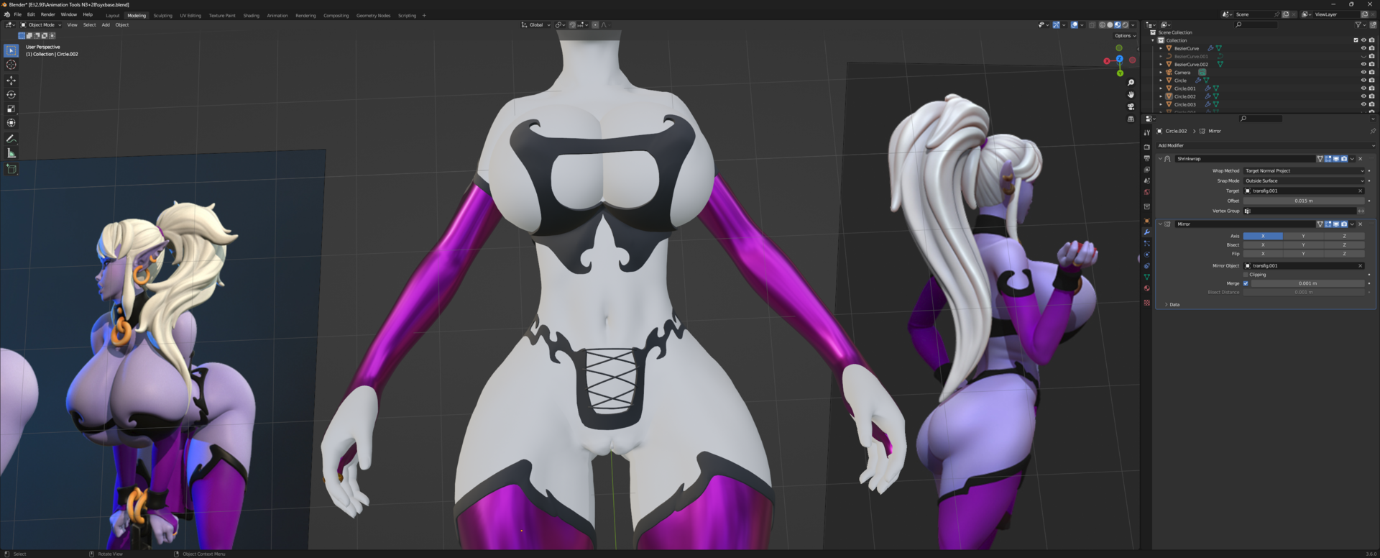This screenshot has height=558, width=1380.
Task: Select the 3D Cursor tool
Action: tap(11, 65)
